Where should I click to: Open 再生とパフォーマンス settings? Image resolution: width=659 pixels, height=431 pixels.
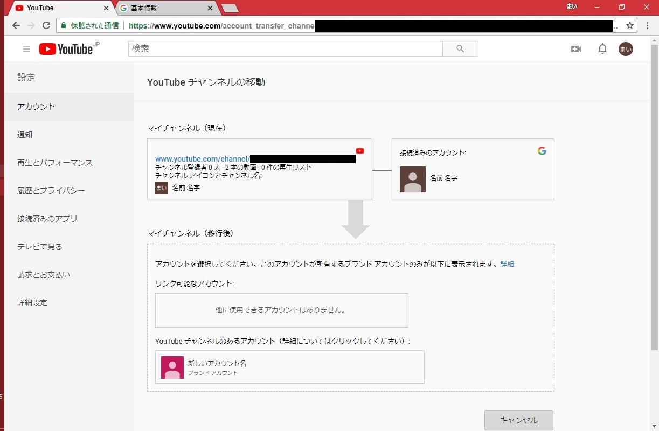[55, 163]
